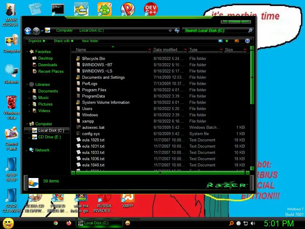Select Downloads under Favorites
The height and width of the screenshot is (229, 305).
[x=47, y=65]
